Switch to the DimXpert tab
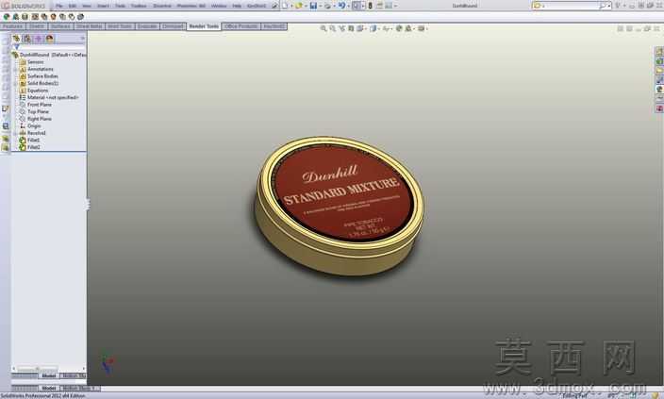The width and height of the screenshot is (664, 399). [x=173, y=26]
